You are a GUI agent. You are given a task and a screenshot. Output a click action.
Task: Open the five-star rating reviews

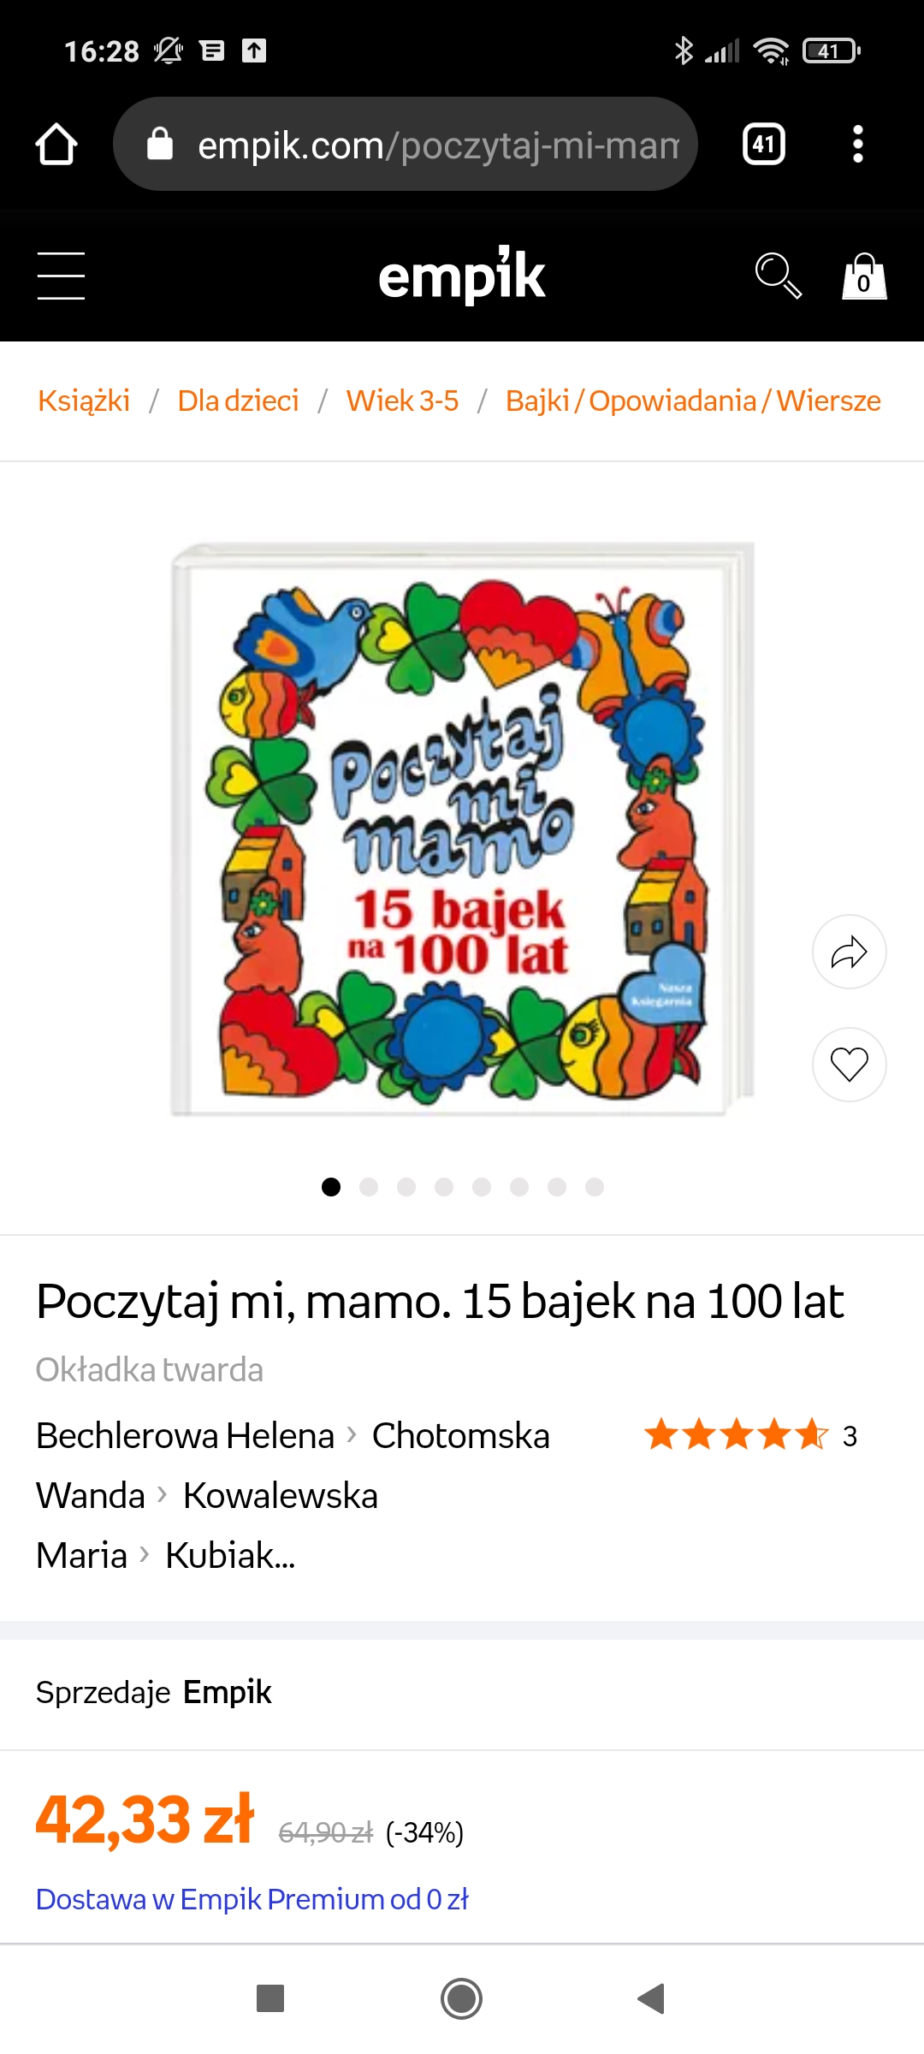click(750, 1435)
